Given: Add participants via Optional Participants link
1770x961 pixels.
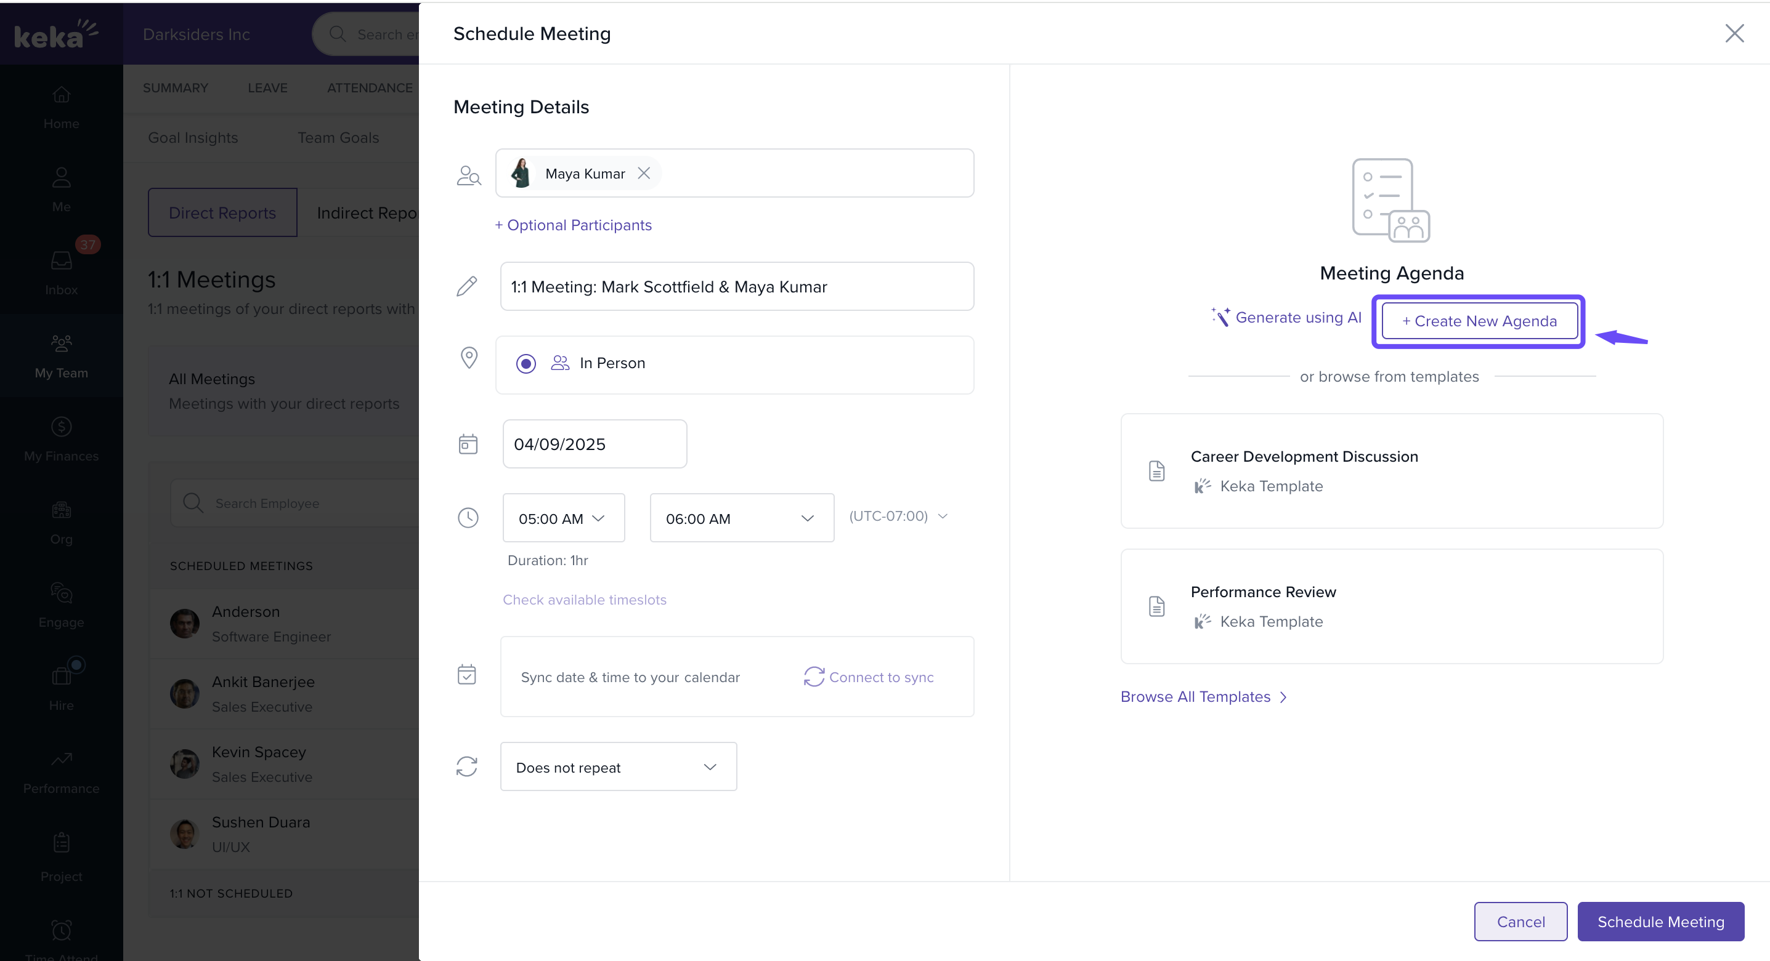Looking at the screenshot, I should (x=573, y=225).
